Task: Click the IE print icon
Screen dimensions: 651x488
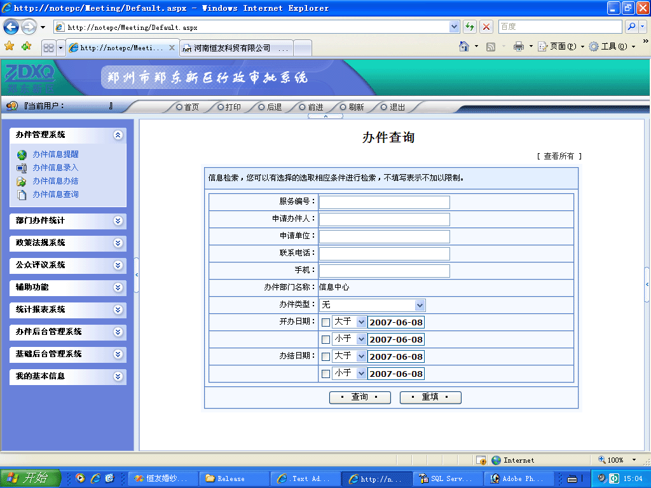Action: (x=519, y=46)
